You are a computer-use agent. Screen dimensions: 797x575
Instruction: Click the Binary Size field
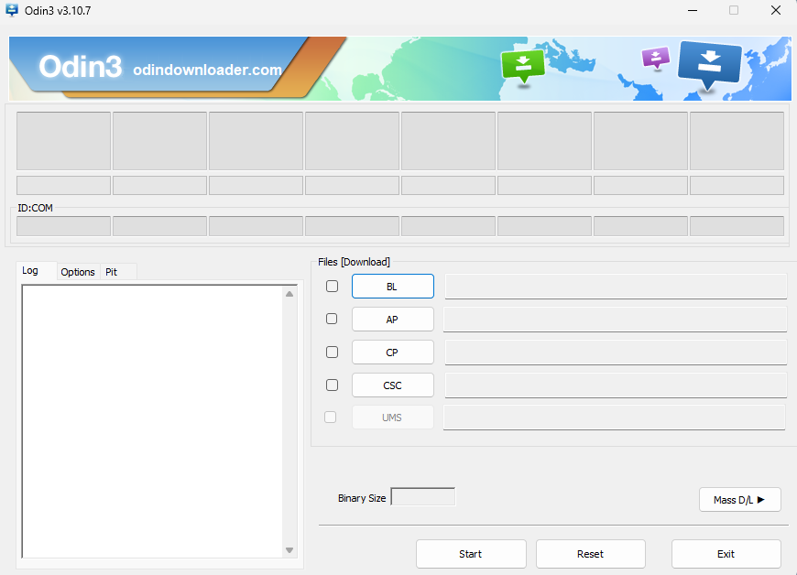pyautogui.click(x=423, y=497)
